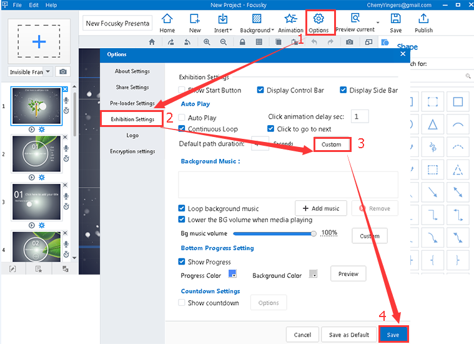Toggle Display Side Bar checkbox

343,90
